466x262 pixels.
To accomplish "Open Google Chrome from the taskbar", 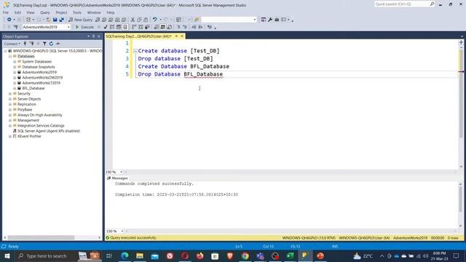I will (x=245, y=255).
